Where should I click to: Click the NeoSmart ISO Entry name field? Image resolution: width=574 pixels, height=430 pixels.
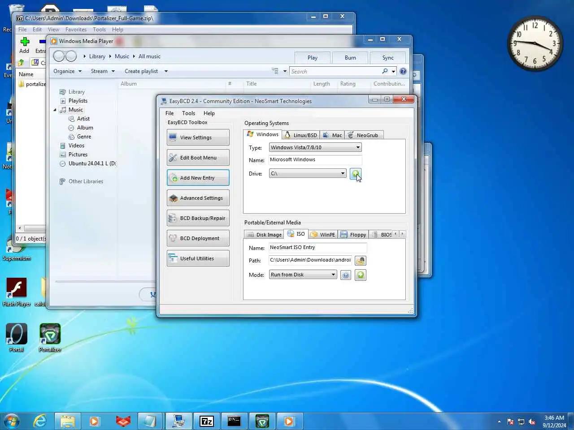317,248
